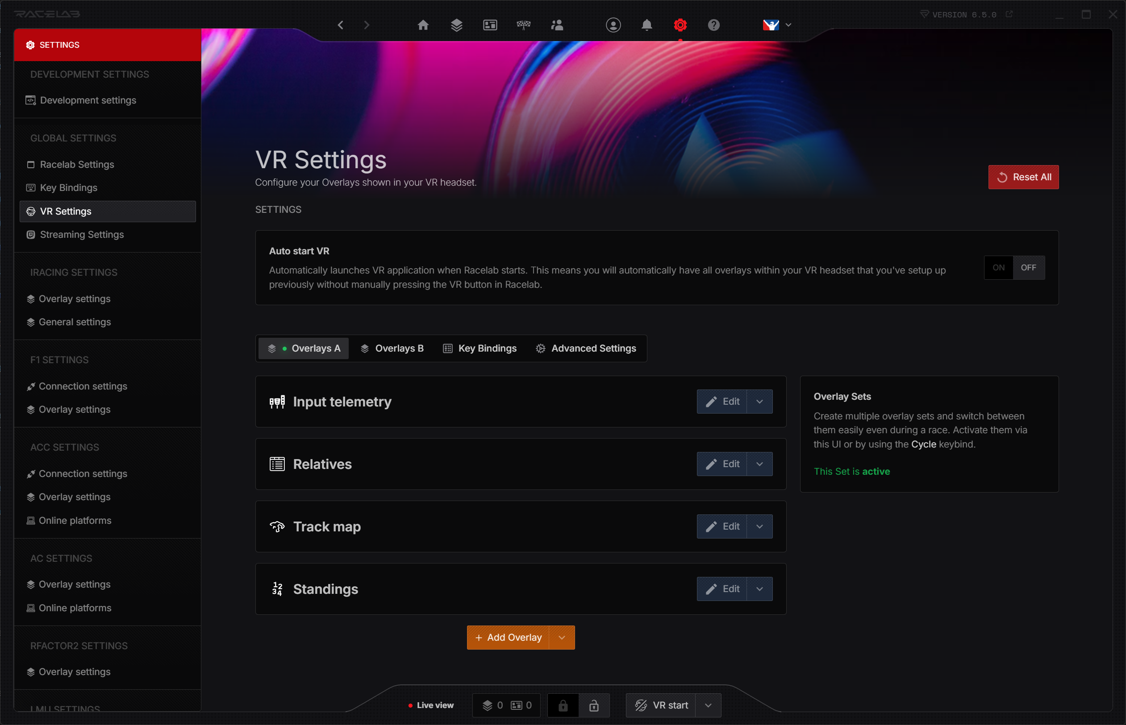Viewport: 1126px width, 725px height.
Task: Open the dashboards panel icon in top toolbar
Action: pos(490,25)
